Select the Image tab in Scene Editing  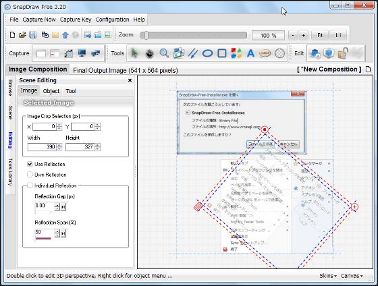pos(28,90)
